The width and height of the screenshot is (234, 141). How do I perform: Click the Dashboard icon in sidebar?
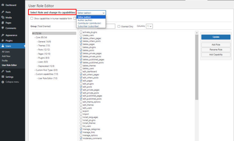[x=3, y=5]
